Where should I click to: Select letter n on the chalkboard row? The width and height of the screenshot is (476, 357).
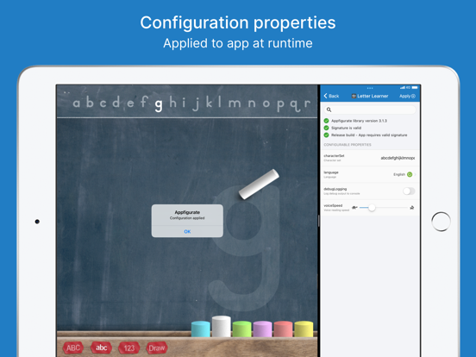[x=252, y=103]
